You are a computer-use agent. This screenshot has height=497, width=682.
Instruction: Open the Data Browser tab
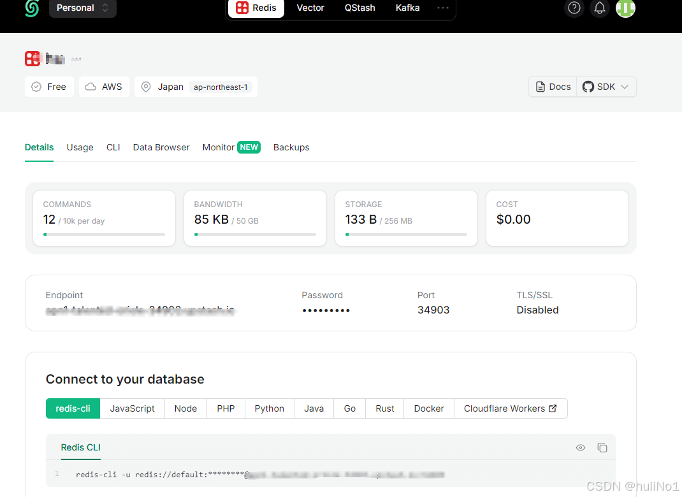[161, 147]
